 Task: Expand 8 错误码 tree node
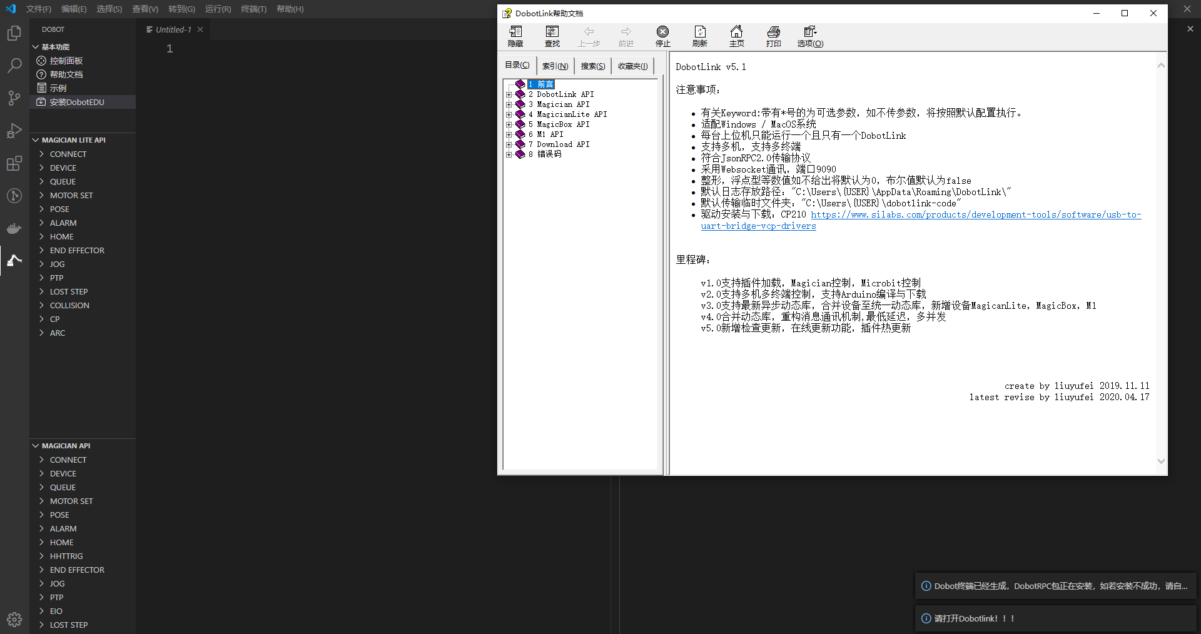[509, 154]
